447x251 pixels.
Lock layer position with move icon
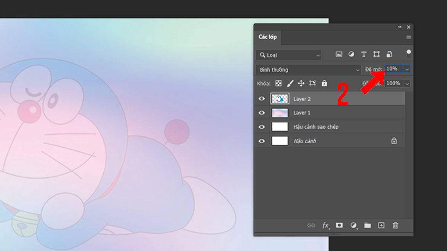301,83
